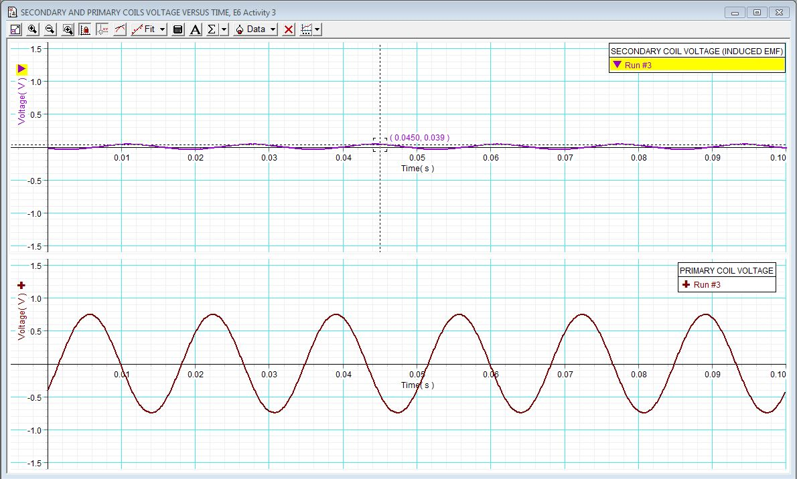Click the highlighted yellow Run #3 legend entry
This screenshot has width=797, height=479.
point(697,65)
